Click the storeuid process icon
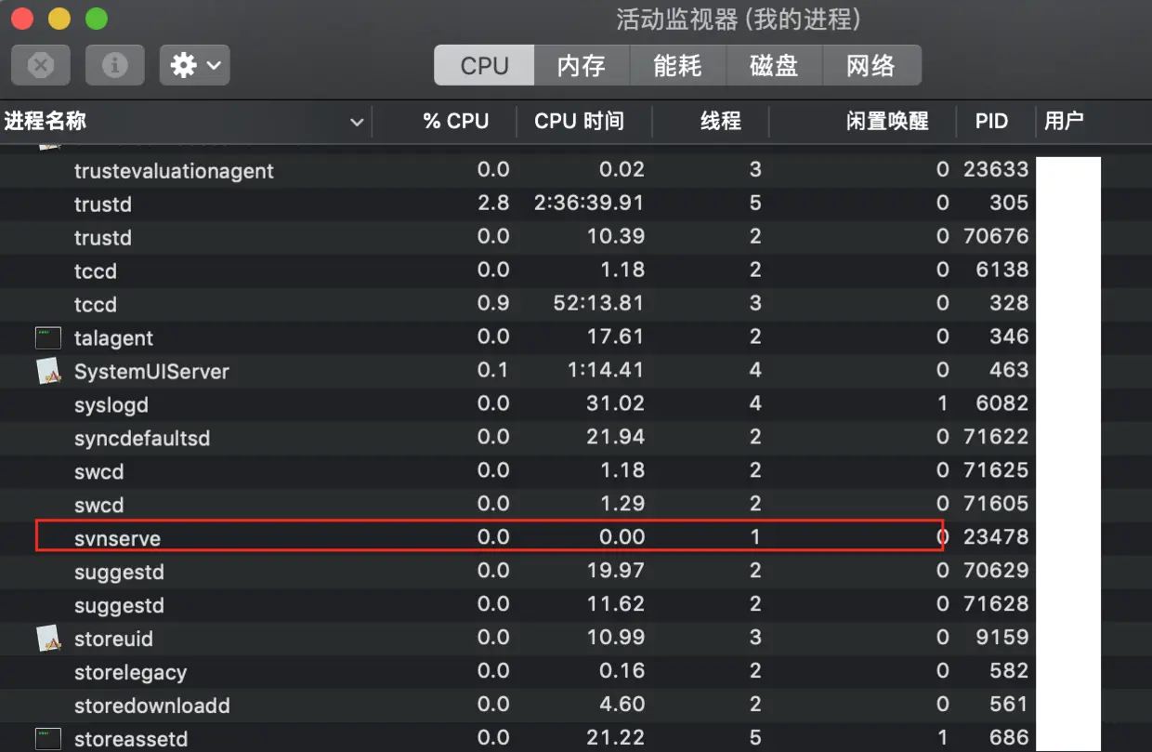 [x=47, y=639]
